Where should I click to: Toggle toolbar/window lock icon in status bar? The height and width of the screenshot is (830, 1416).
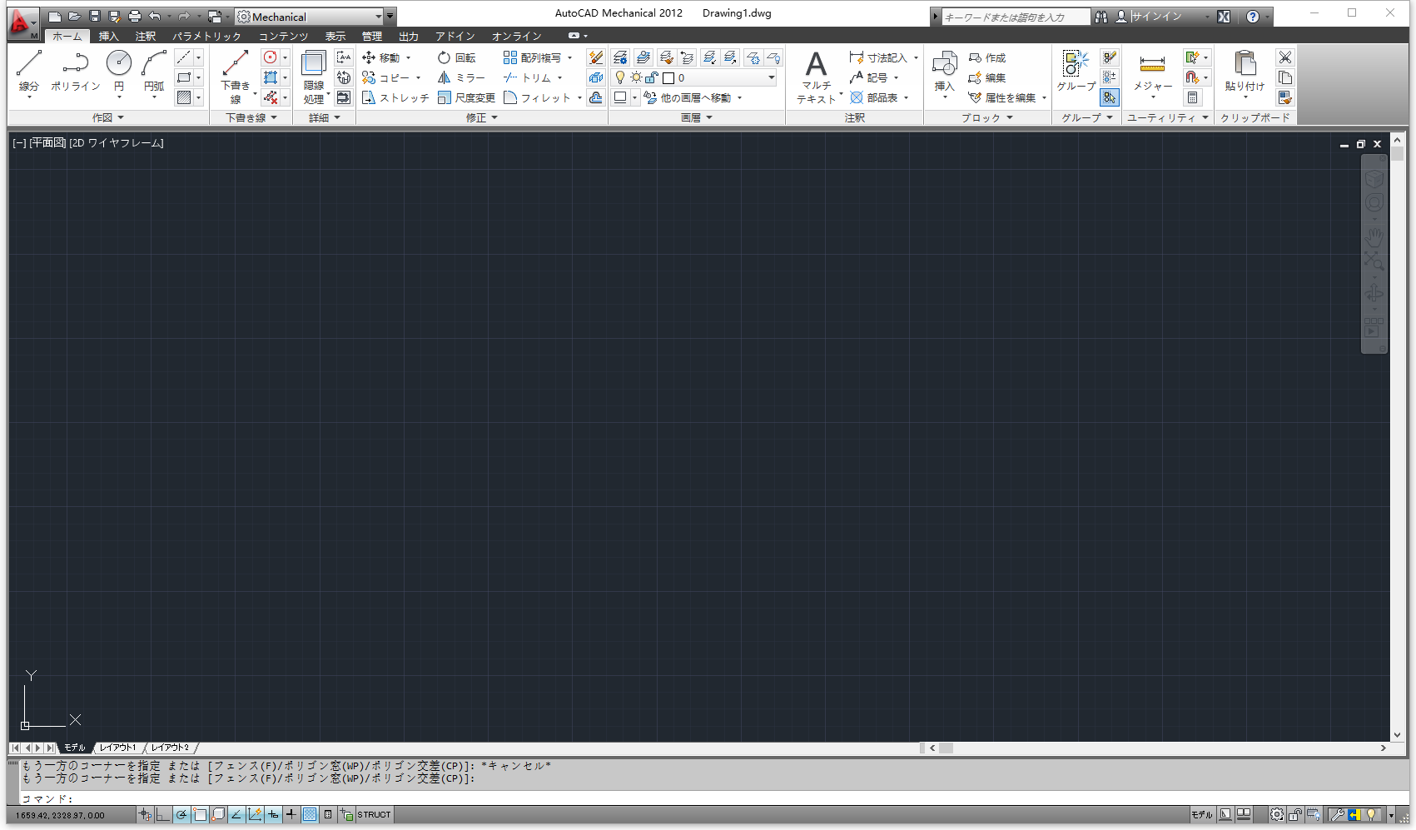coord(1295,815)
